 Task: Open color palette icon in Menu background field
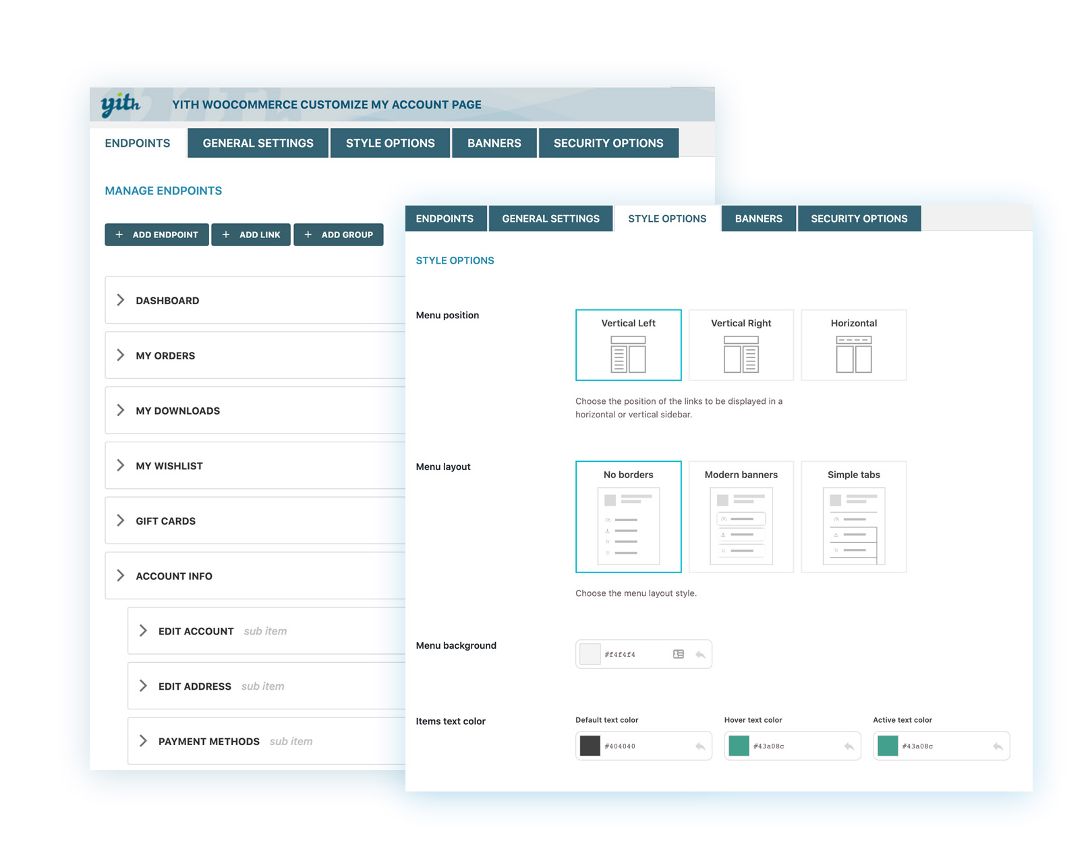[x=679, y=654]
